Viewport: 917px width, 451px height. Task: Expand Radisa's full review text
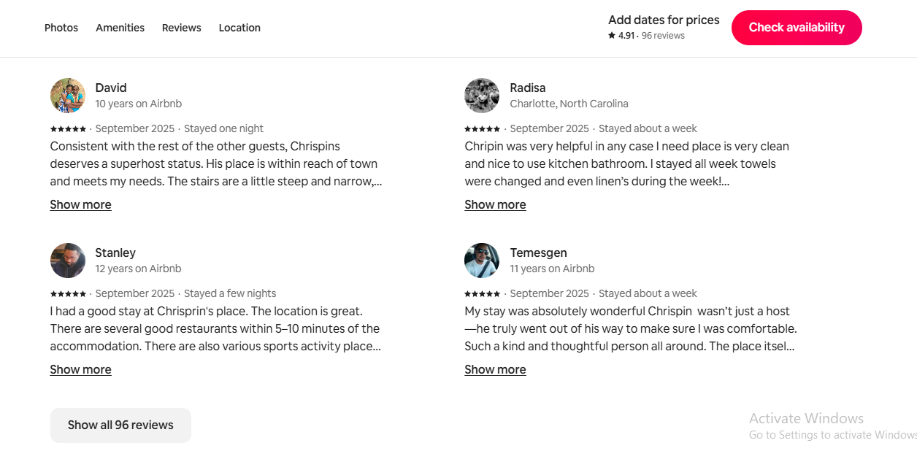click(495, 204)
